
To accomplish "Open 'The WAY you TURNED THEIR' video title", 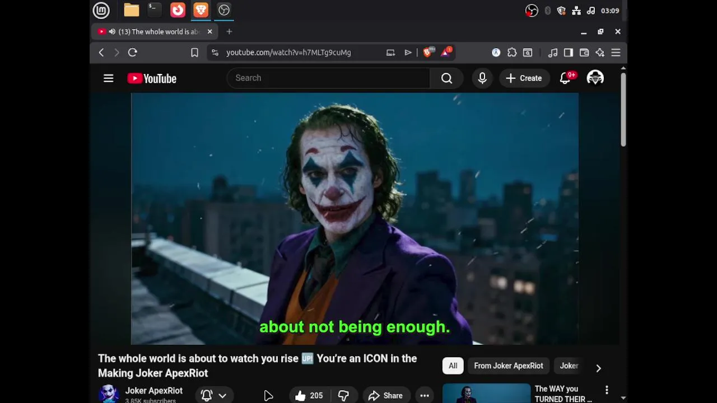I will coord(563,394).
